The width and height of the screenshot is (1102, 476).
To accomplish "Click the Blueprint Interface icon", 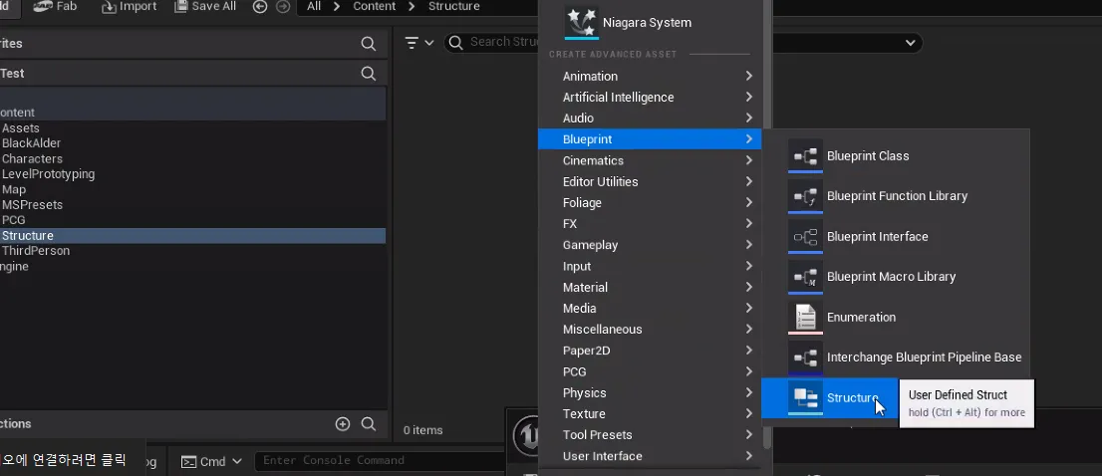I will (805, 237).
